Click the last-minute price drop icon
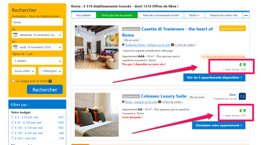Image resolution: width=261 pixels, height=145 pixels. pos(204,57)
